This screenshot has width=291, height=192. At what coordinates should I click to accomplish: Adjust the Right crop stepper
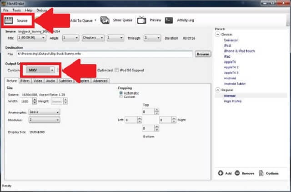pos(174,120)
